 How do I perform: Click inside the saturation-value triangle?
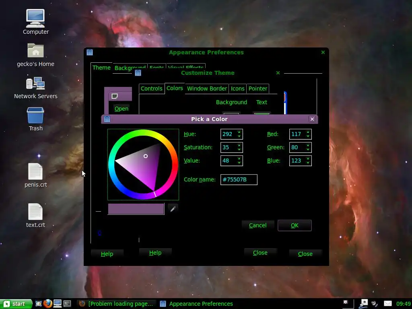144,165
